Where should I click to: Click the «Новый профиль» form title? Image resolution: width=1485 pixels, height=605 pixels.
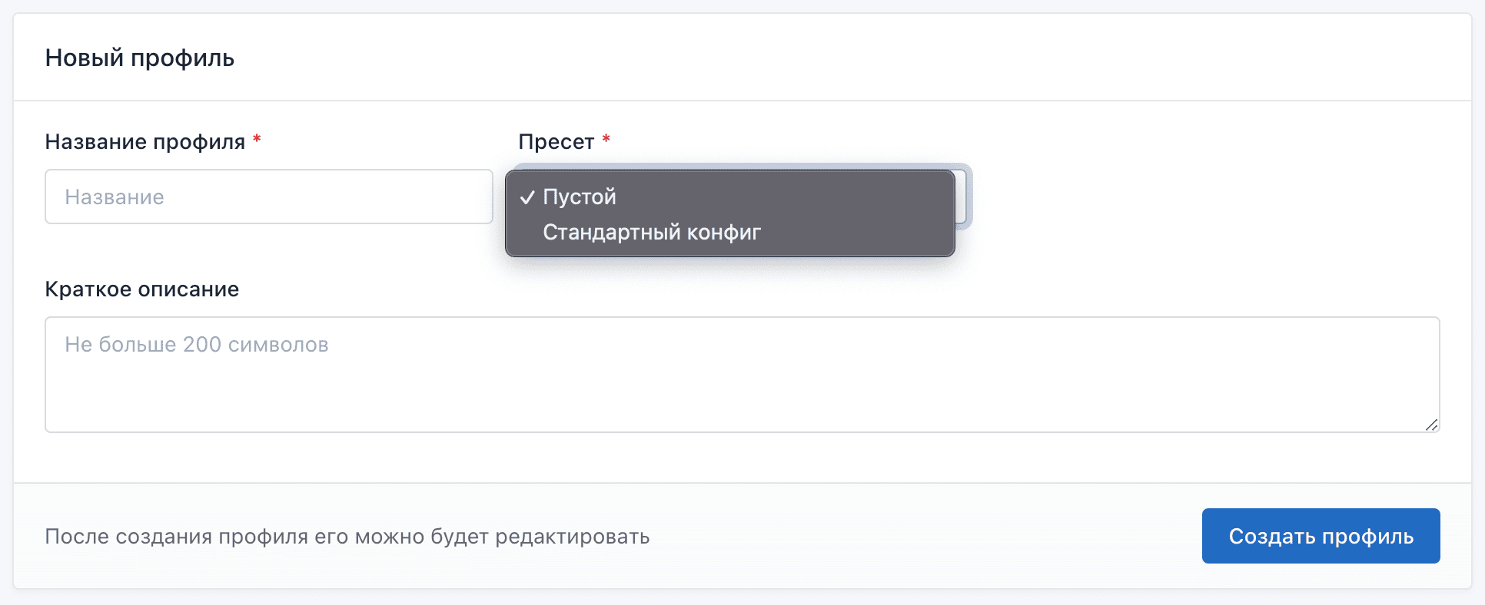pyautogui.click(x=139, y=57)
